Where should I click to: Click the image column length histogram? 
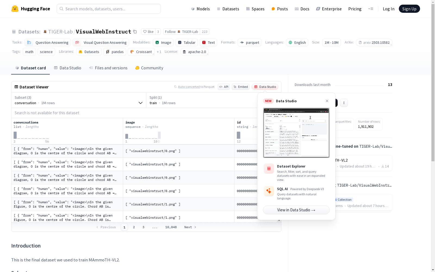143,135
